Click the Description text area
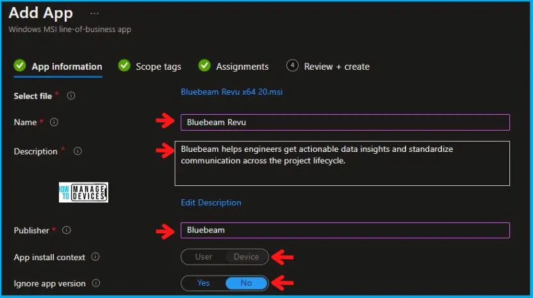The height and width of the screenshot is (298, 533). pos(342,163)
